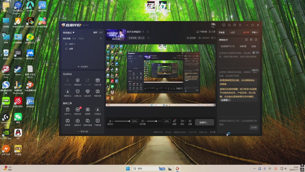Click the 去查看 link in the task notice
Viewport: 305px width, 172px height.
tap(225, 100)
